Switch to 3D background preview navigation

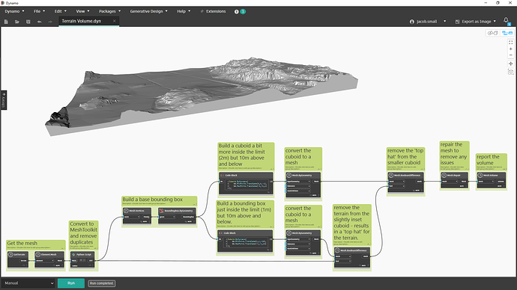pos(492,33)
